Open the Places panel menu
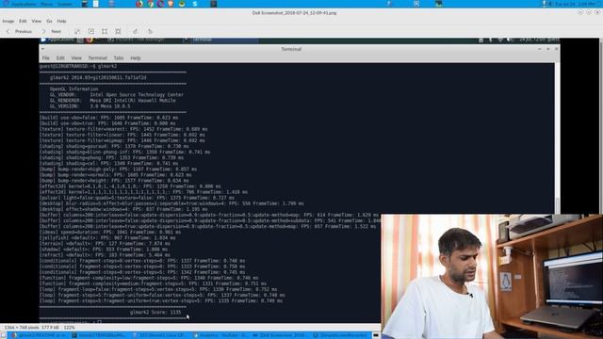Viewport: 603px width, 339px height. point(46,4)
